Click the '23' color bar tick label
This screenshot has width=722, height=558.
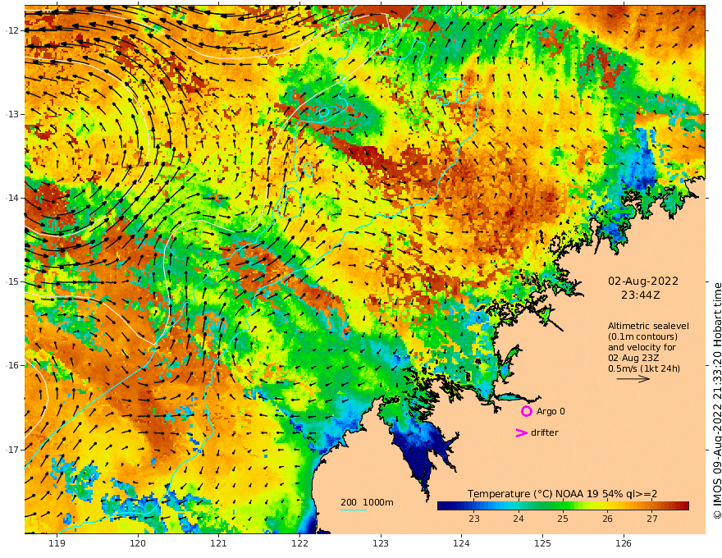pos(474,519)
